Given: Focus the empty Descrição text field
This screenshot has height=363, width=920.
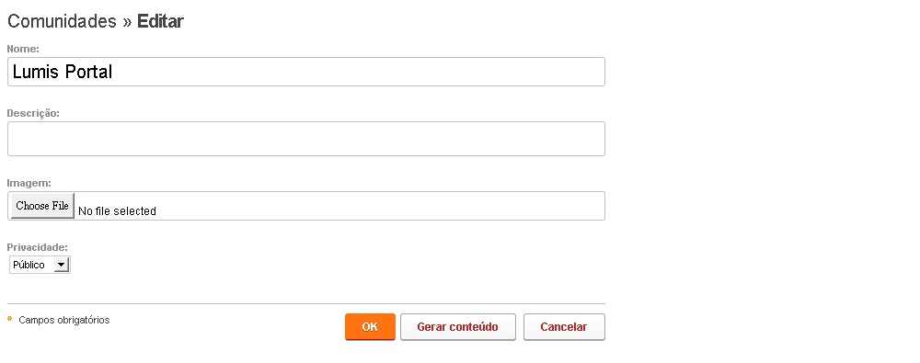Looking at the screenshot, I should [x=305, y=139].
